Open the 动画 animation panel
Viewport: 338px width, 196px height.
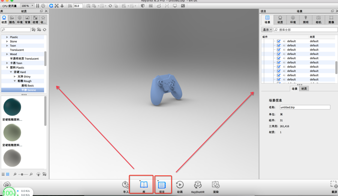180,187
